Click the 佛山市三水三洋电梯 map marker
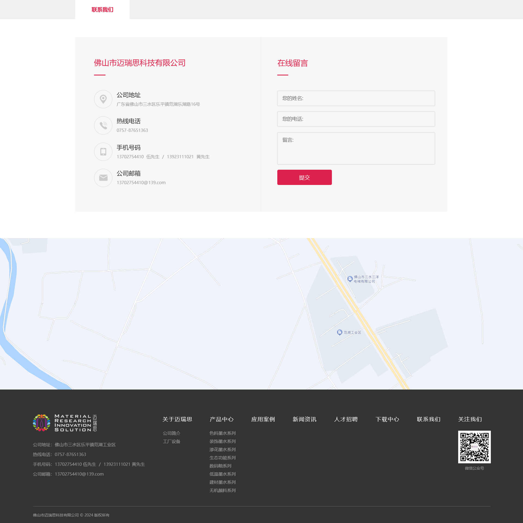Screen dimensions: 523x523 350,279
